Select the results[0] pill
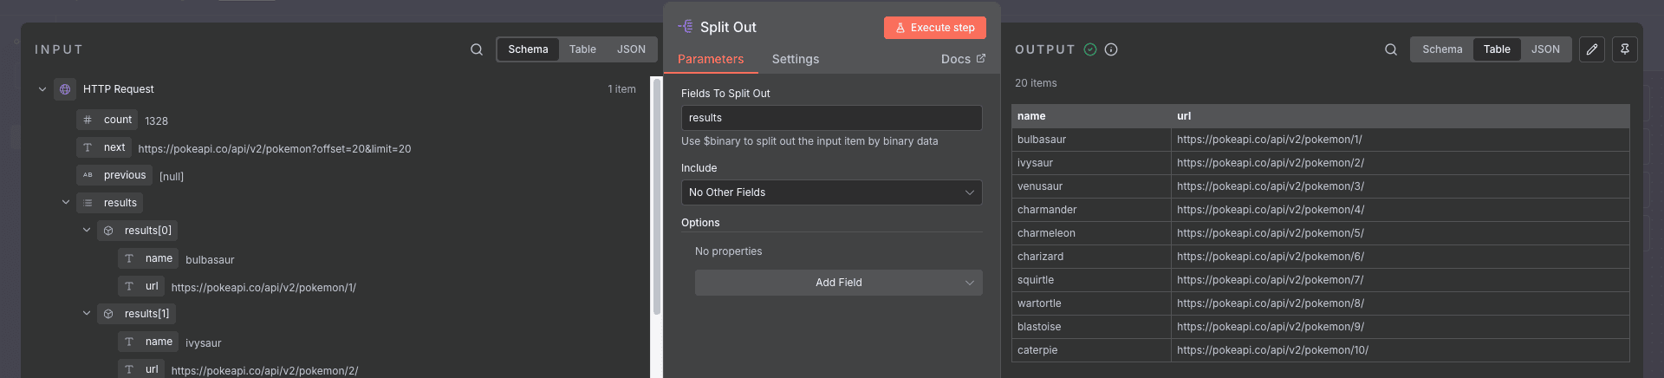The image size is (1664, 378). point(138,231)
